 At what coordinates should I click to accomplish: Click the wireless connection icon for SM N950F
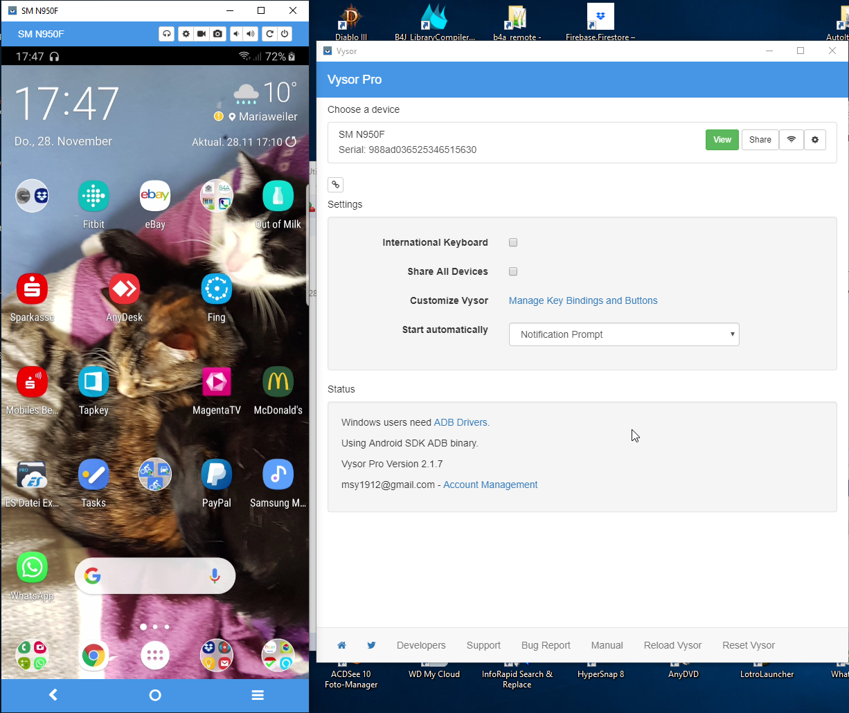pyautogui.click(x=791, y=140)
